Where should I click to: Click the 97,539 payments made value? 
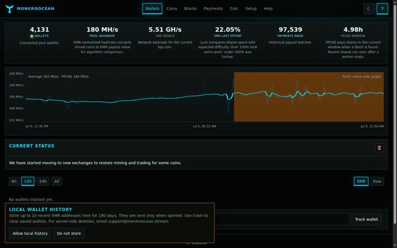pyautogui.click(x=291, y=30)
